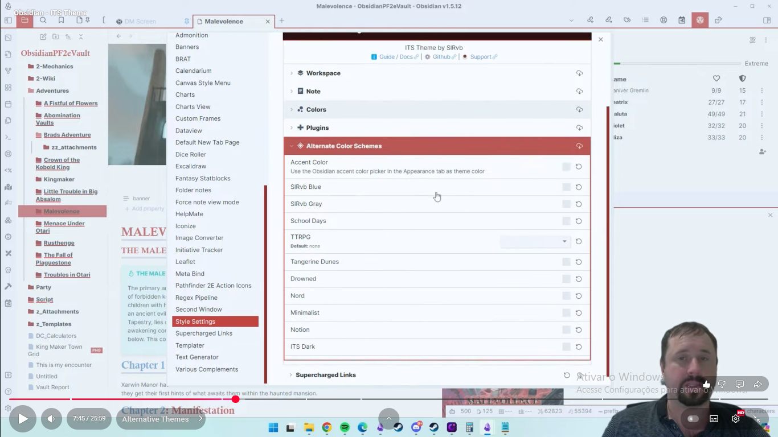
Task: Click the red video progress scrubber
Action: tap(235, 399)
